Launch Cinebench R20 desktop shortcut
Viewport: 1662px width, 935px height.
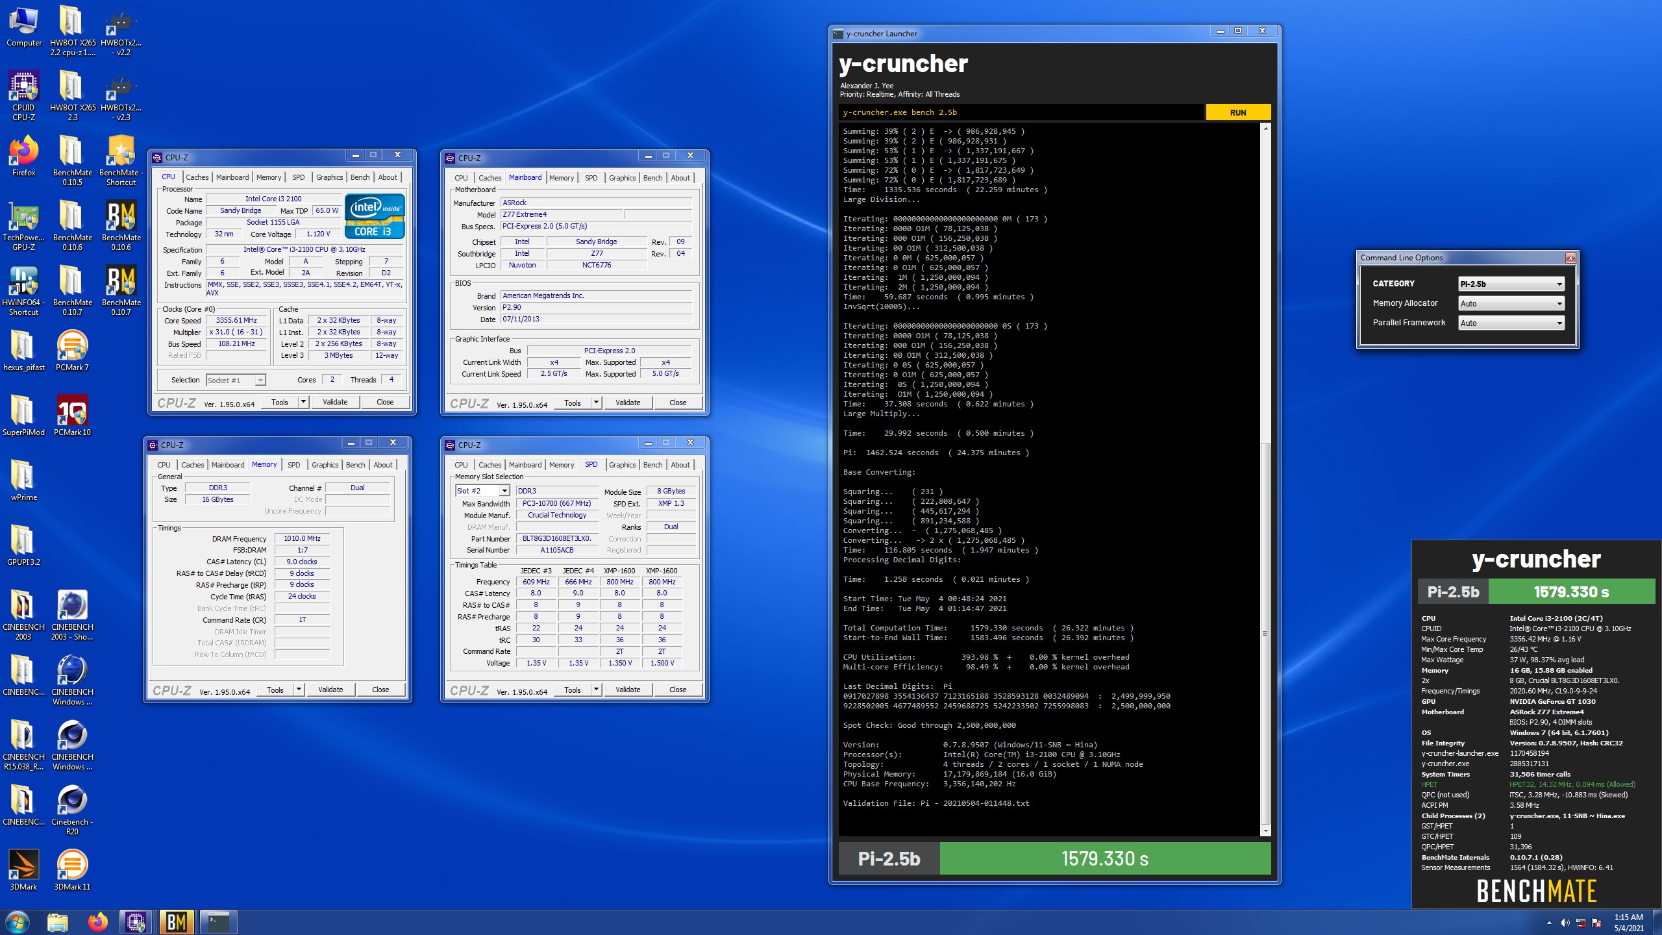[72, 810]
